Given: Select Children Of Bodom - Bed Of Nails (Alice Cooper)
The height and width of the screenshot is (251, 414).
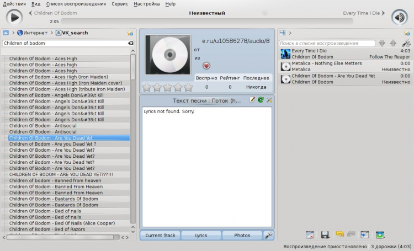Looking at the screenshot, I should (62, 223).
